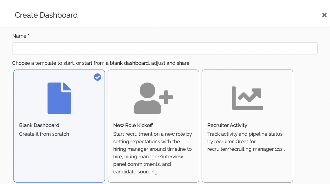Click the 'New Role Kickoff' title text
The image size is (330, 184).
coord(133,125)
